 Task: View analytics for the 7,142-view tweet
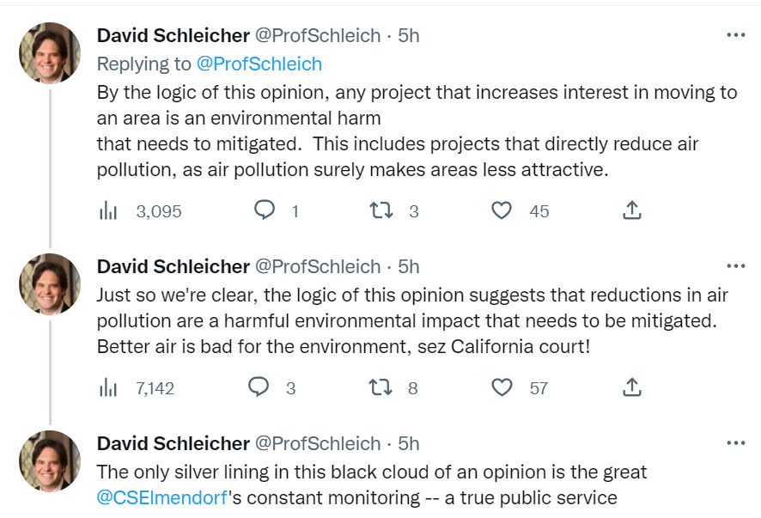(108, 387)
